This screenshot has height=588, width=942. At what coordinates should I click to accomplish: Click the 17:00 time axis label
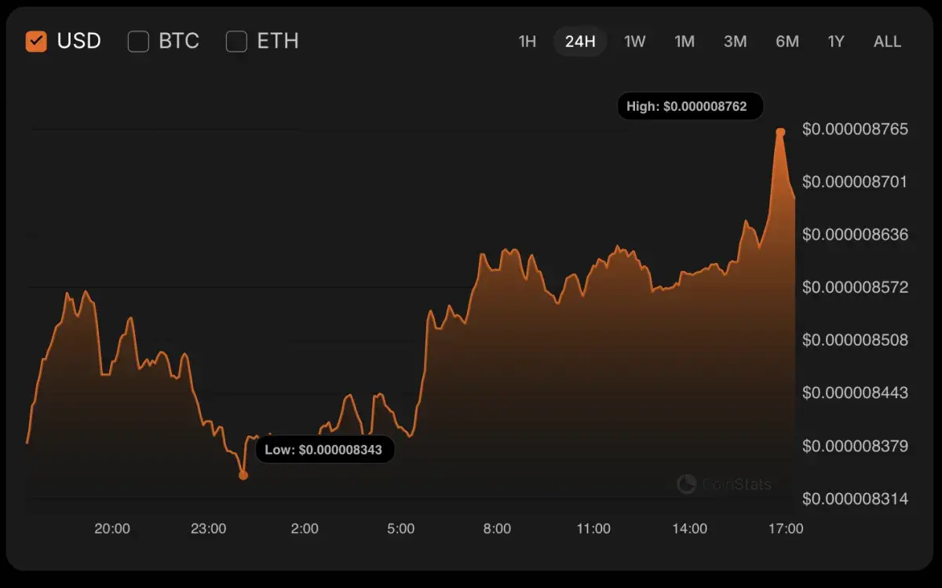787,529
